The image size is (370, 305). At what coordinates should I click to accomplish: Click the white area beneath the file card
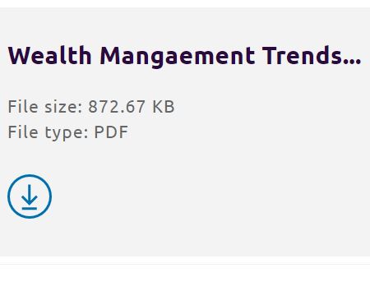(x=185, y=286)
